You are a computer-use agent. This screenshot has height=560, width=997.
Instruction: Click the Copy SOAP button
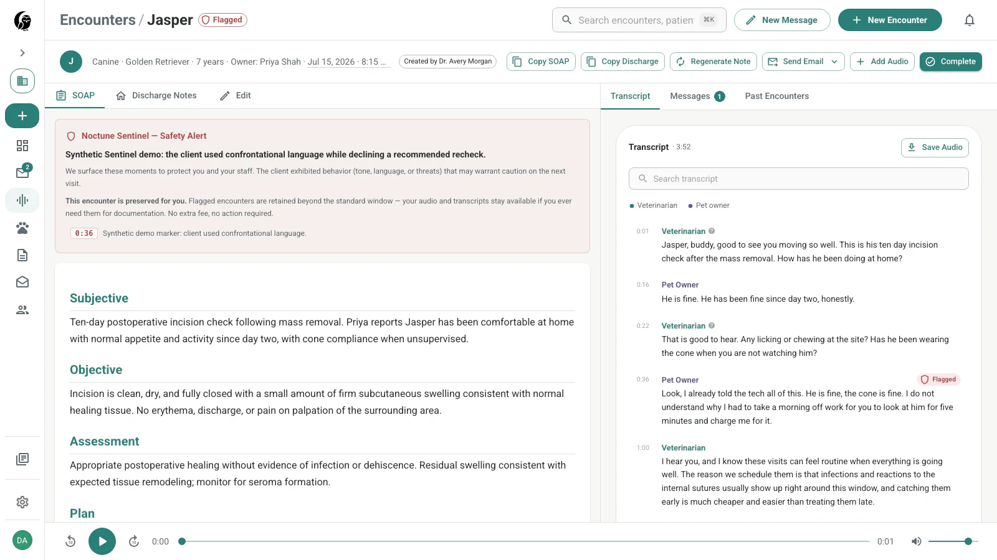click(x=541, y=62)
